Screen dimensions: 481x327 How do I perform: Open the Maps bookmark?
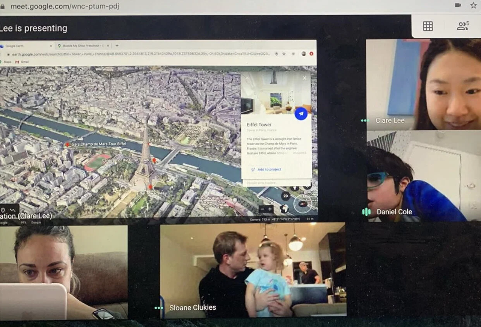[6, 62]
